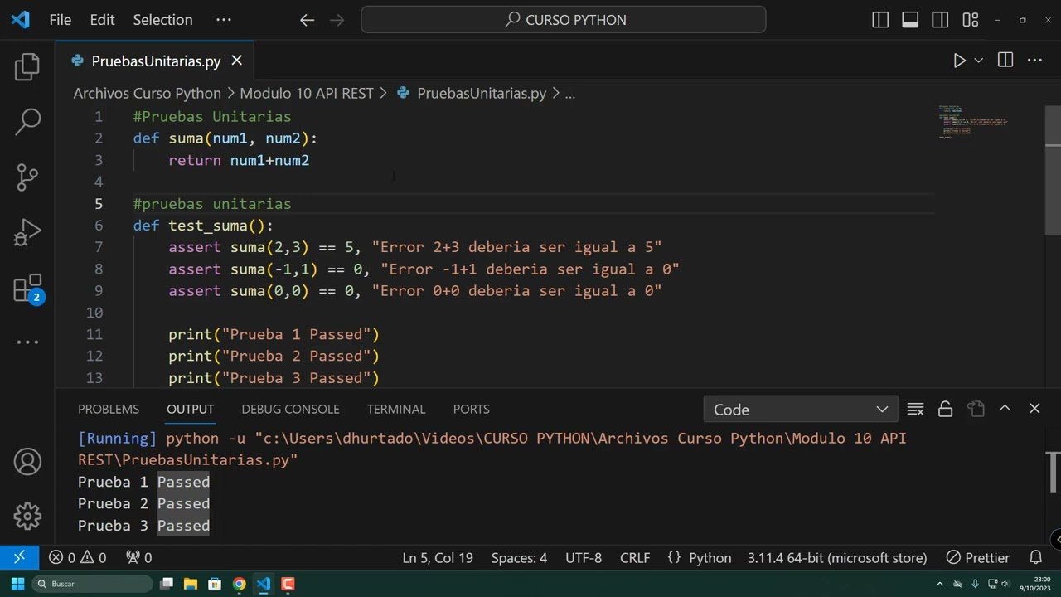This screenshot has height=597, width=1061.
Task: Toggle output auto-scroll lock
Action: pos(945,409)
